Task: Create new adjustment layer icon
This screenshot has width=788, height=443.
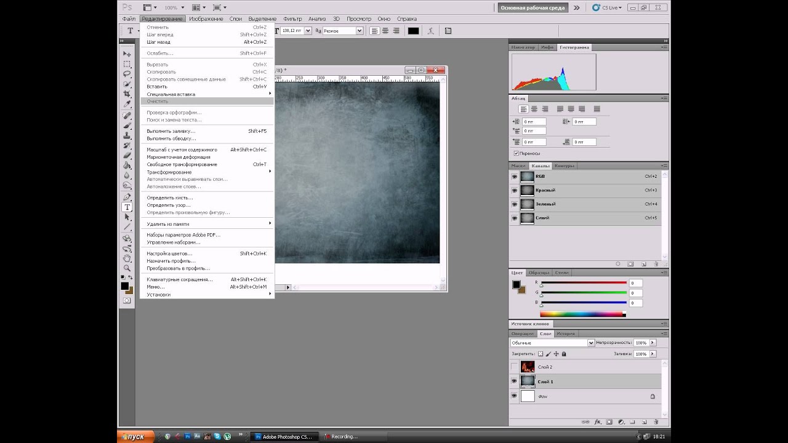Action: tap(621, 422)
